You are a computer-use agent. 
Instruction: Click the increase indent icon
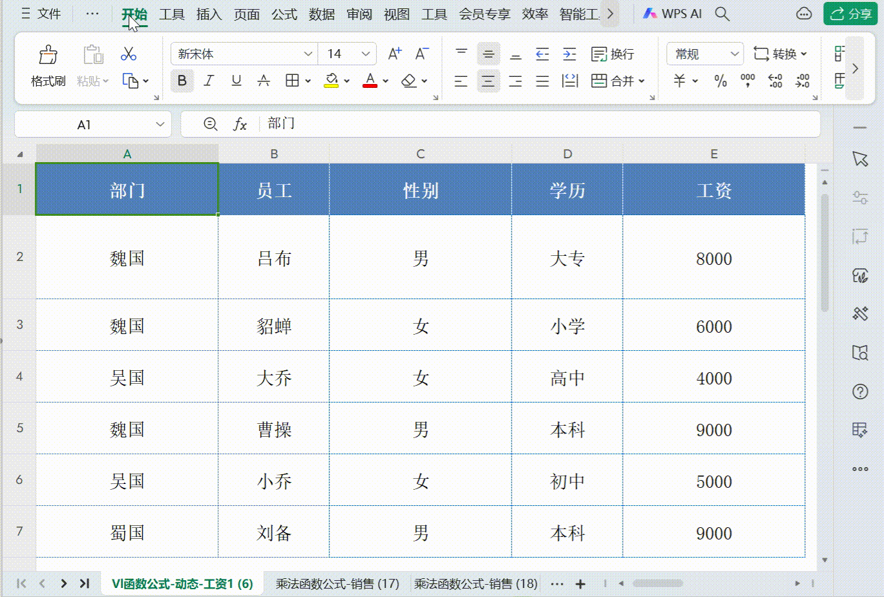(569, 54)
